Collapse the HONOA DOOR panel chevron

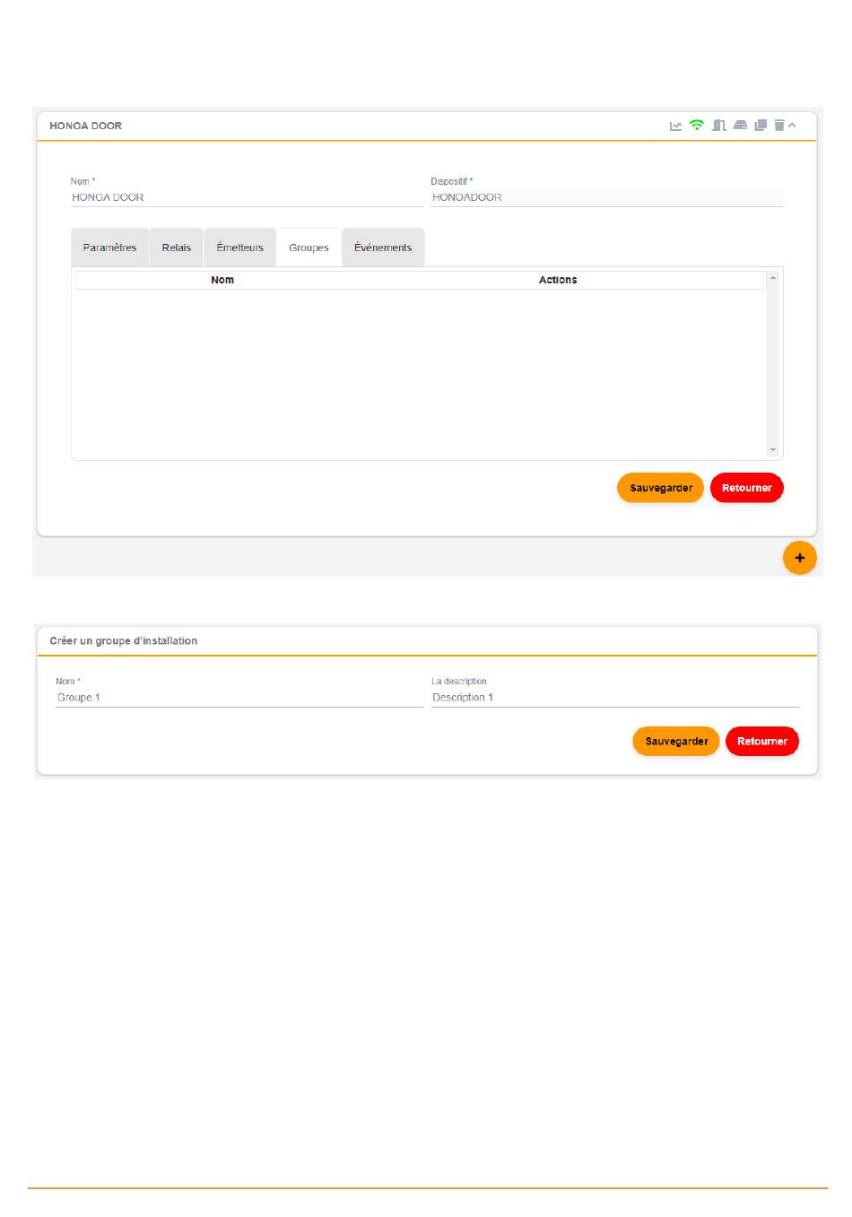[x=792, y=126]
